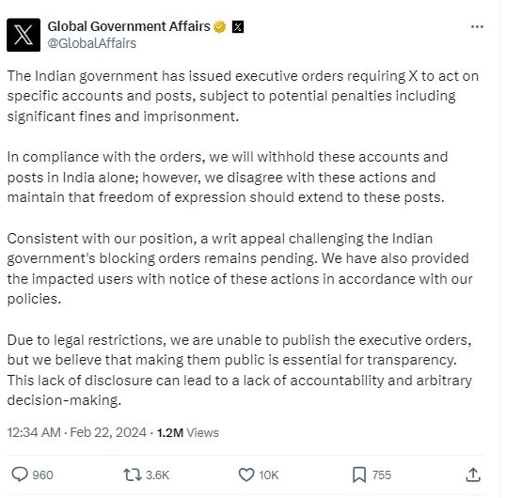Viewport: 506px width, 498px height.
Task: Click the reply speech bubble icon
Action: click(20, 475)
